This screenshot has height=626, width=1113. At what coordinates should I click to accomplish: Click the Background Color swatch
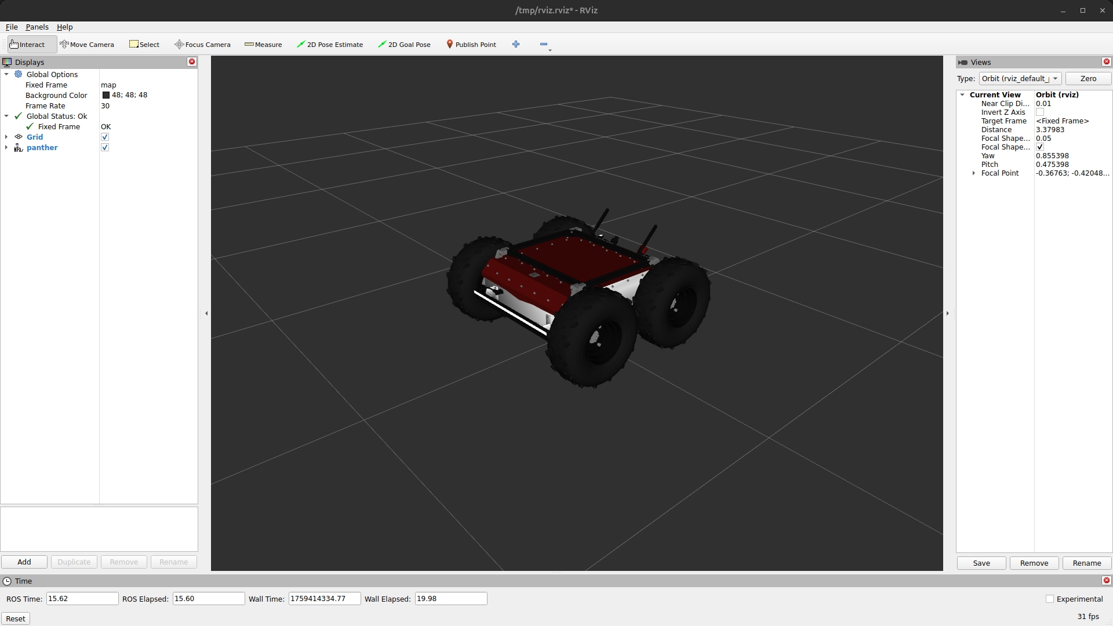tap(106, 96)
